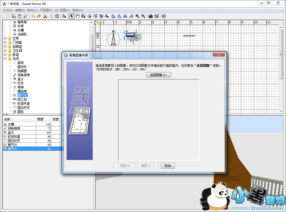
Task: Open the 平面图(P) menu
Action: (46, 10)
